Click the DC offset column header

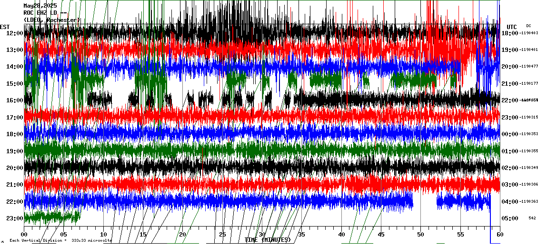[x=528, y=26]
